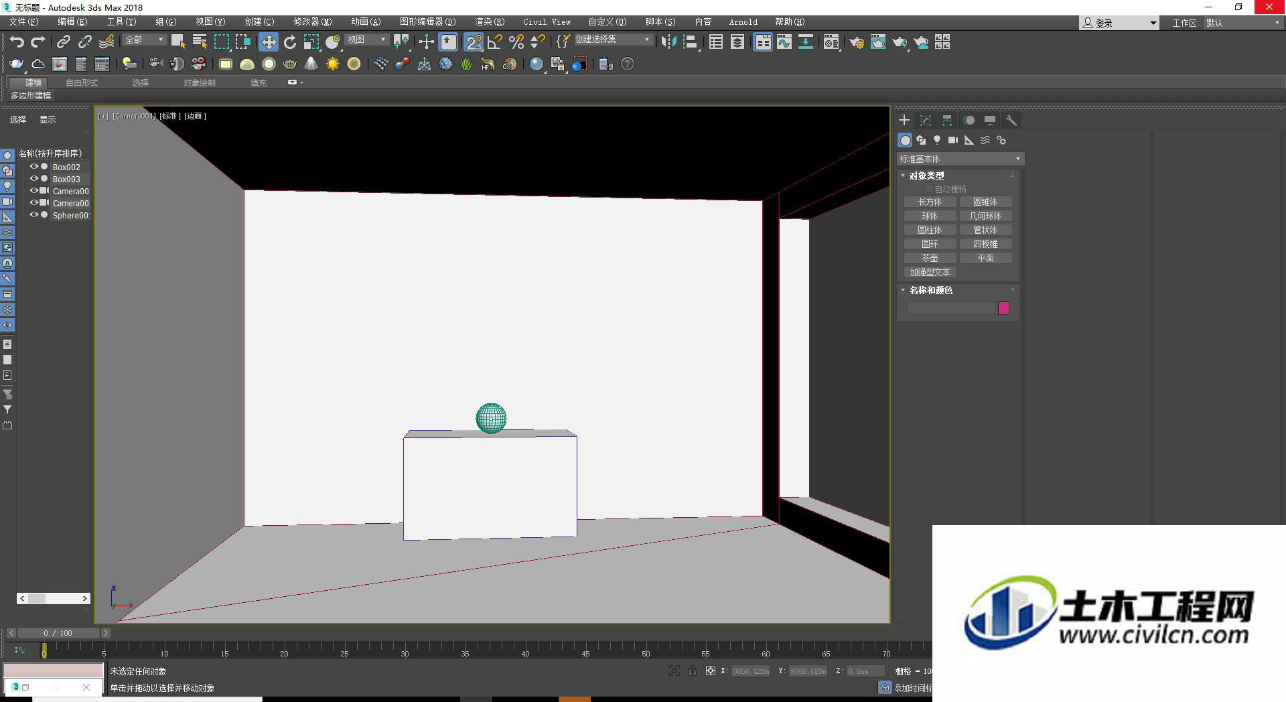Click the 球体 sphere button
The image size is (1286, 702).
click(x=930, y=216)
